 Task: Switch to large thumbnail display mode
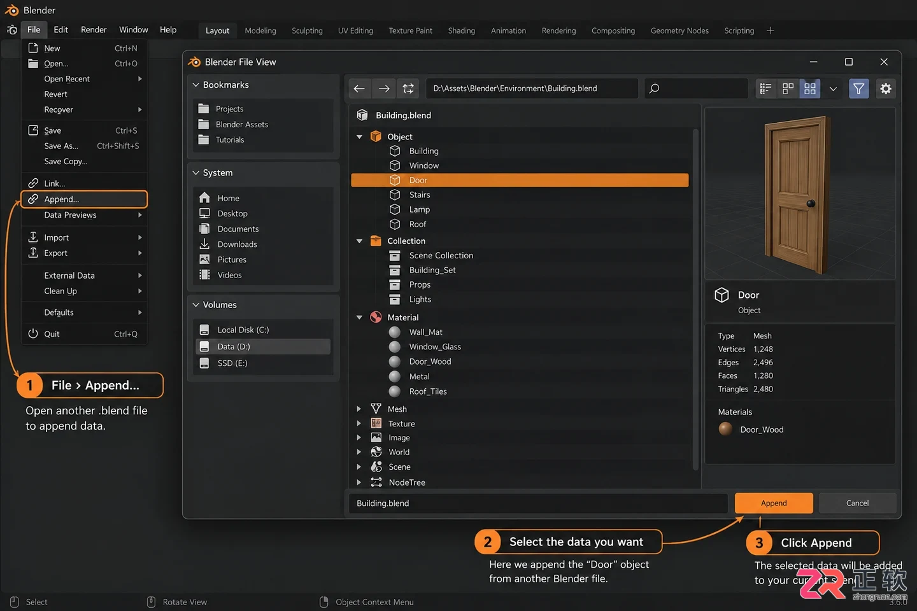coord(810,88)
